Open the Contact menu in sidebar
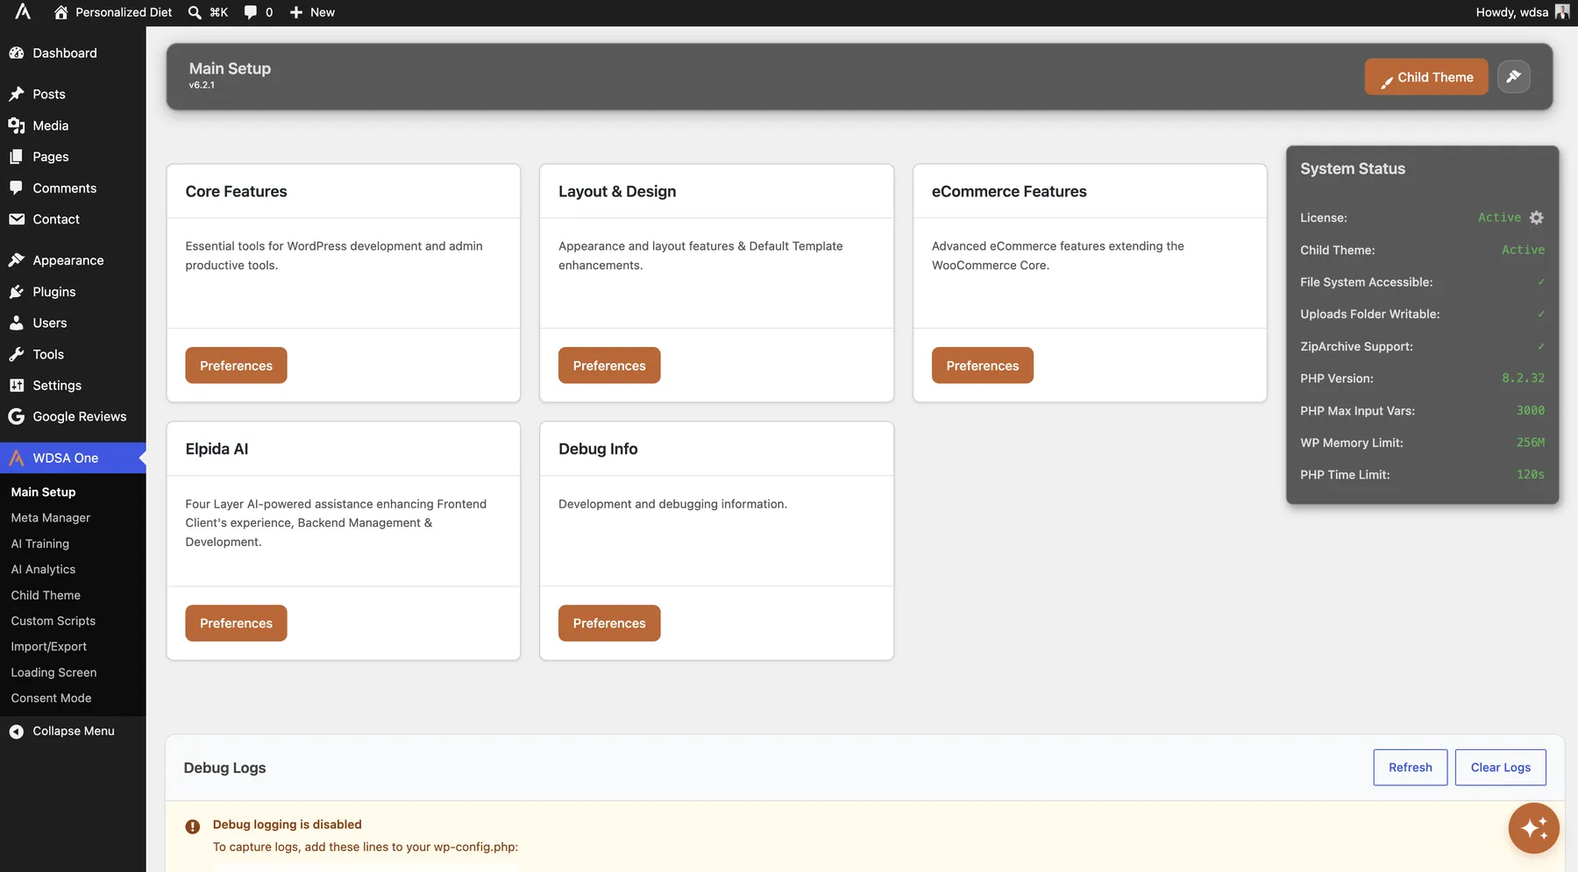Viewport: 1578px width, 872px height. tap(73, 219)
